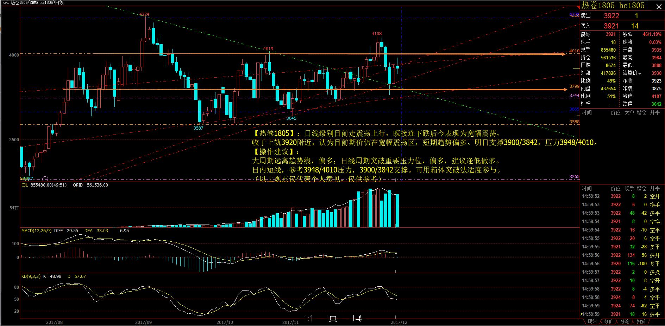
Task: Click the 最新 value 3921
Action: [610, 34]
